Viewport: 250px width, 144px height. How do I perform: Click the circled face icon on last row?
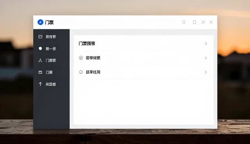tap(81, 72)
